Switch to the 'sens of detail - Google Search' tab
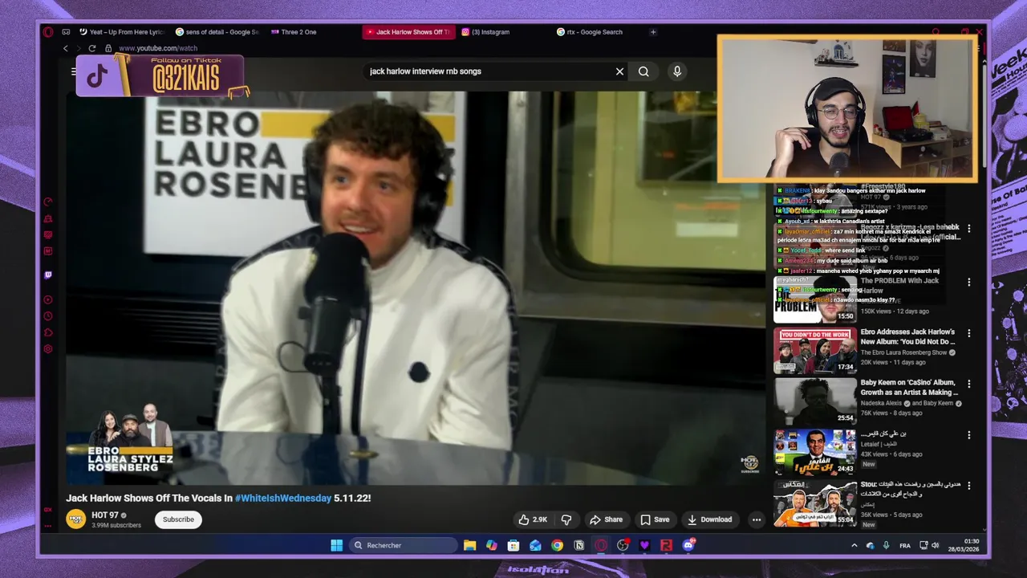 click(x=217, y=32)
